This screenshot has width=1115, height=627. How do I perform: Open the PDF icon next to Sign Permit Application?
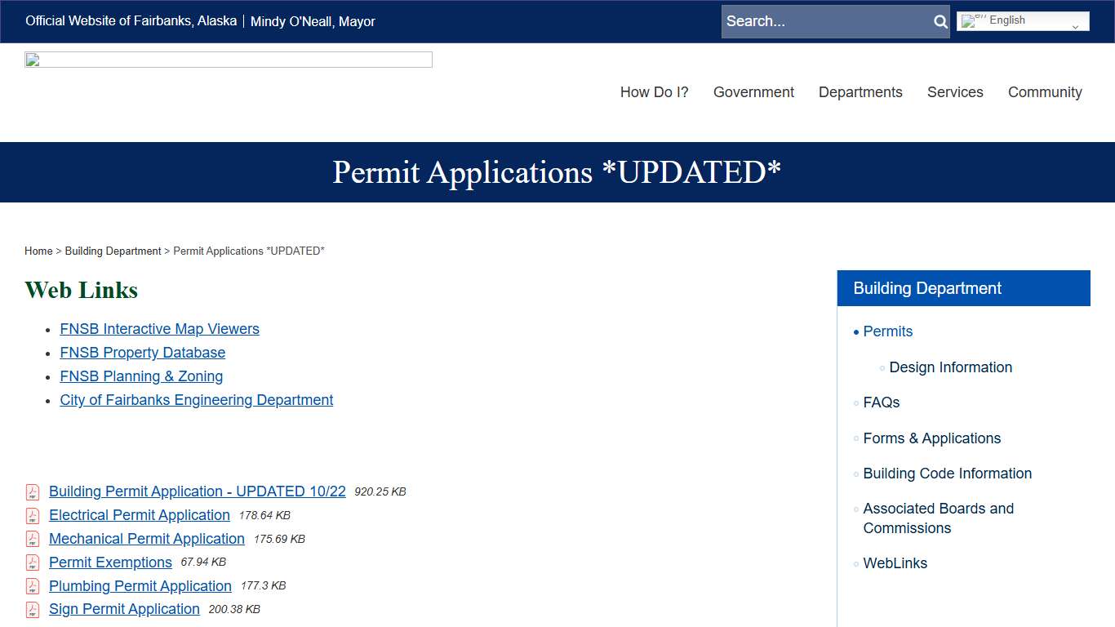(x=32, y=609)
